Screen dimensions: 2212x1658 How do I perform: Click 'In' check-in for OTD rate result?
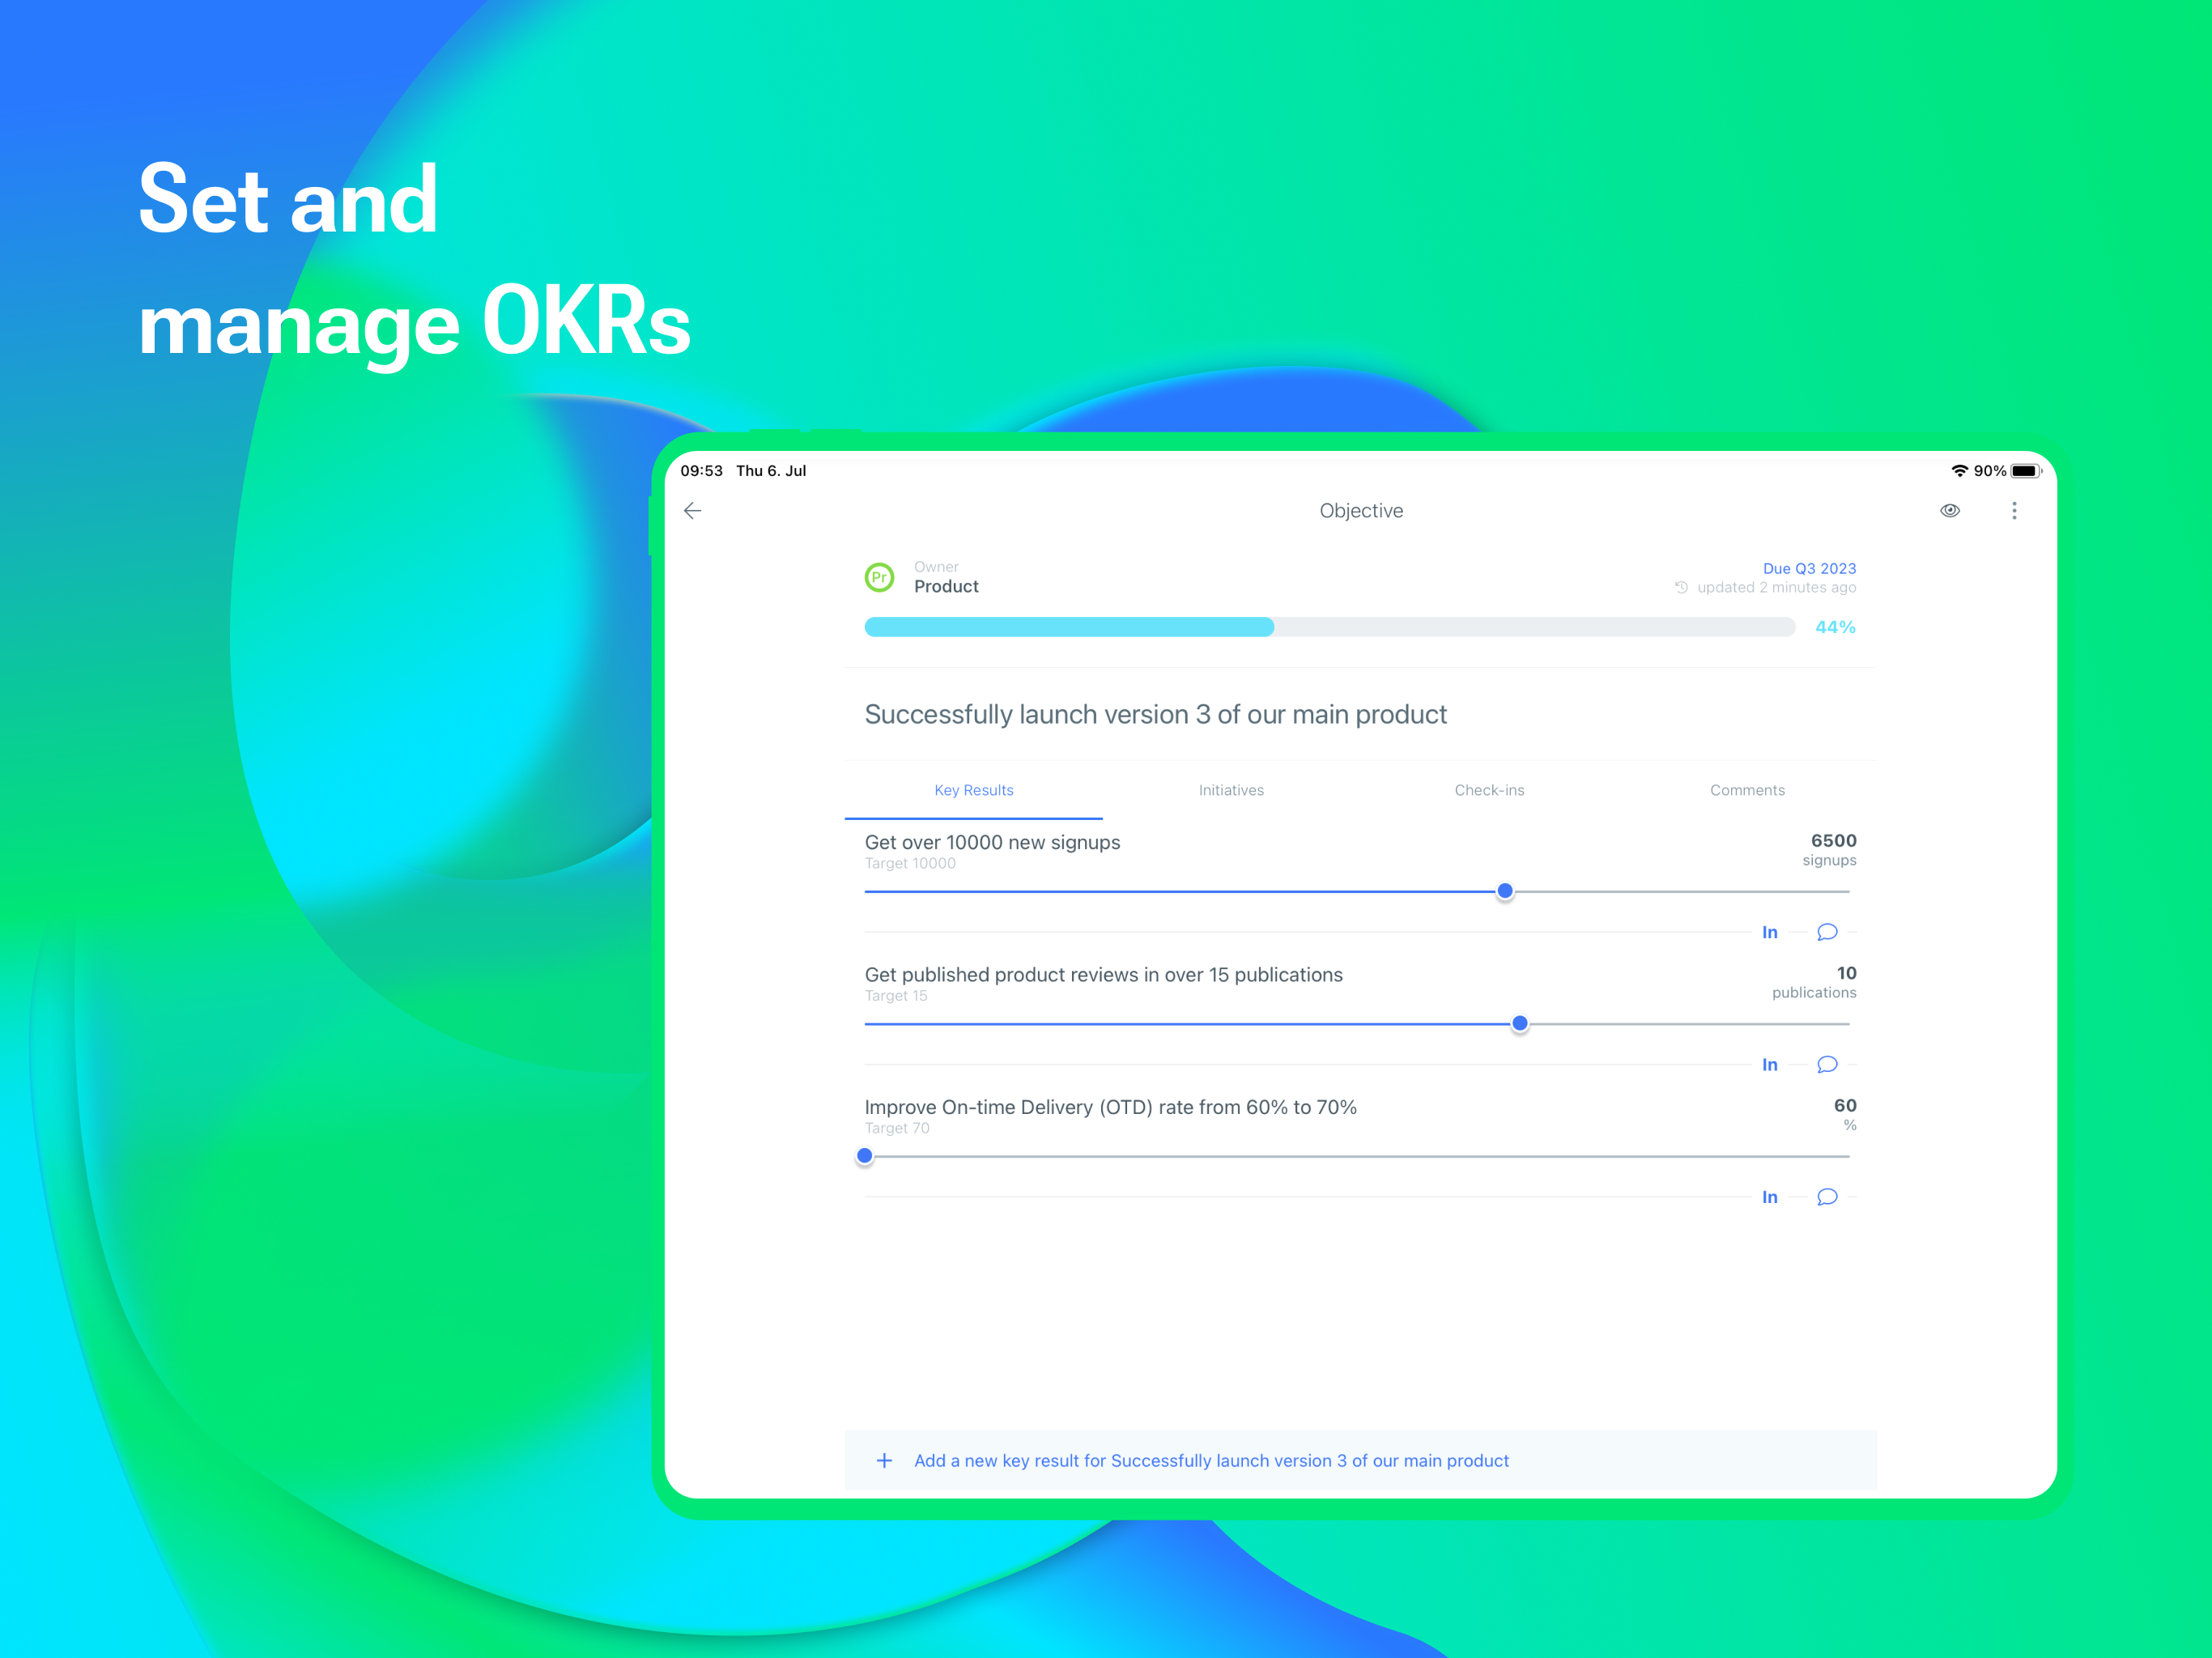pyautogui.click(x=1769, y=1197)
